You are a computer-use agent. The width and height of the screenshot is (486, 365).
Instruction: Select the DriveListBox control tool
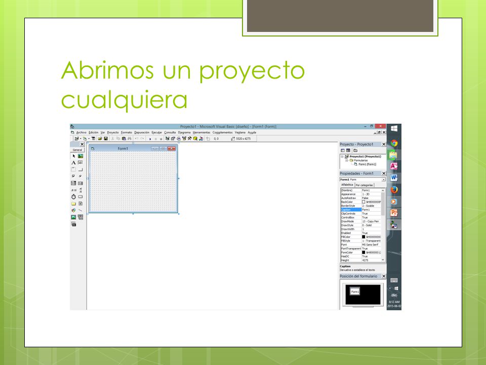80,197
